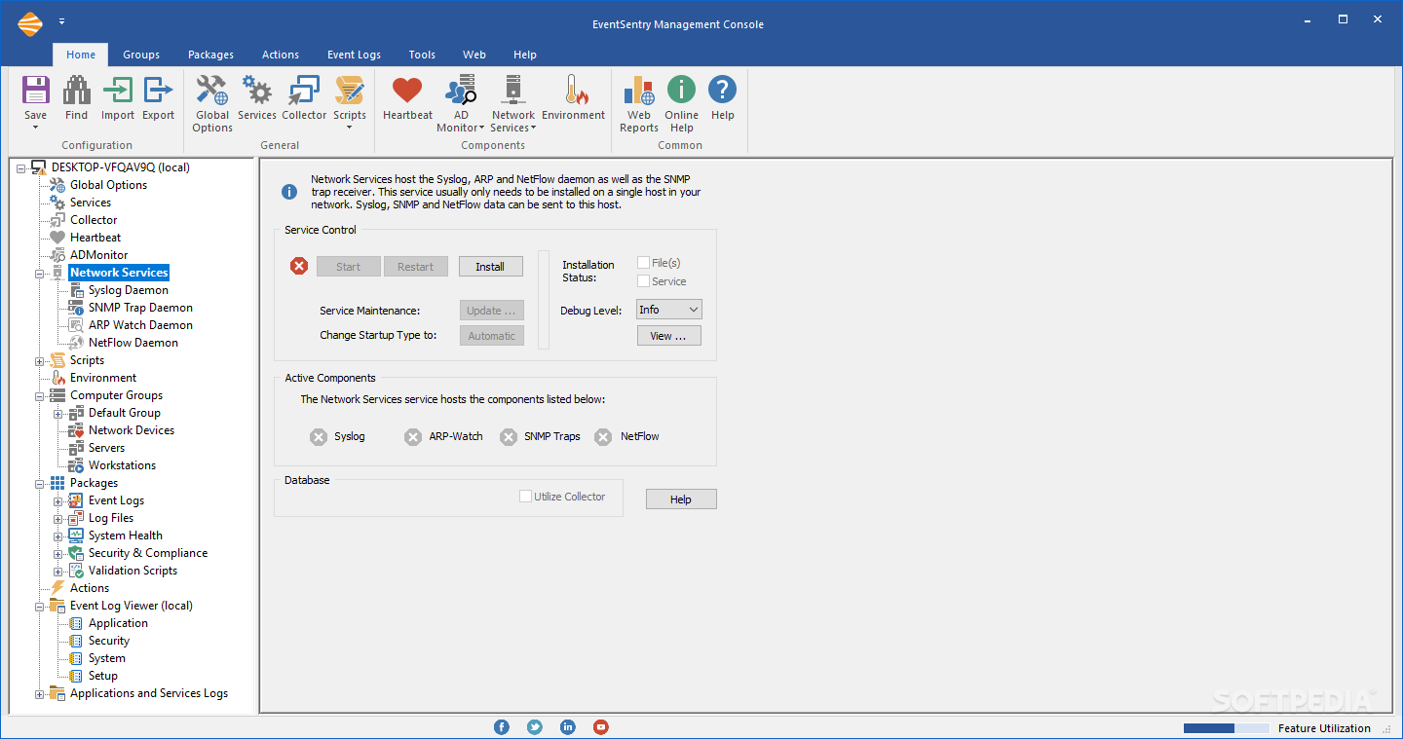Collapse the Packages tree node
1403x739 pixels.
coord(40,483)
